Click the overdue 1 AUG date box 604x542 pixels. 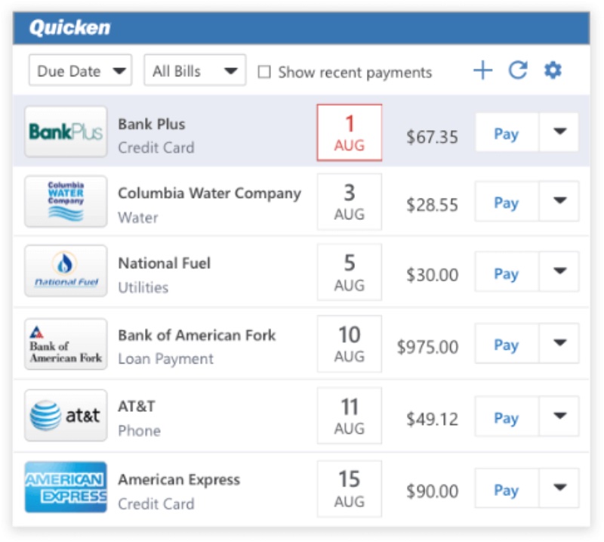(349, 133)
